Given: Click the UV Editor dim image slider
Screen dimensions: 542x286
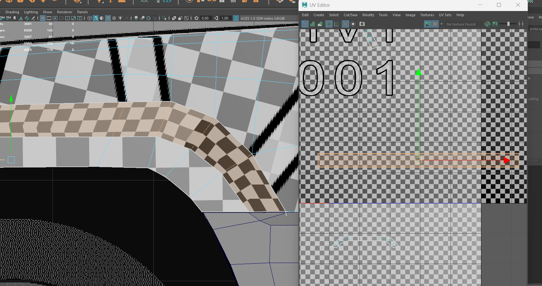Looking at the screenshot, I should click(508, 24).
